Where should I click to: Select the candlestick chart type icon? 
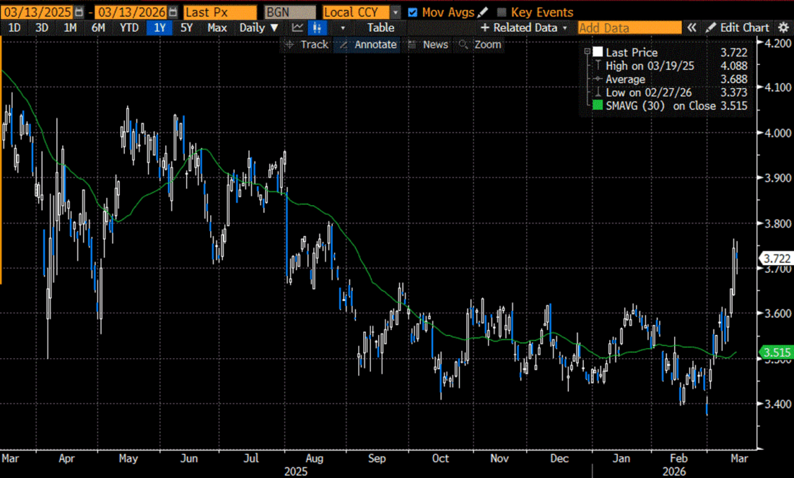[315, 27]
